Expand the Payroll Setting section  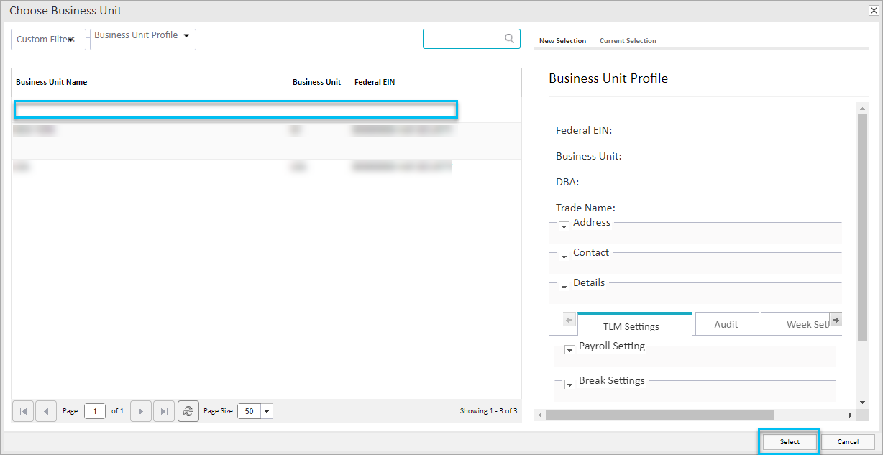click(x=570, y=350)
